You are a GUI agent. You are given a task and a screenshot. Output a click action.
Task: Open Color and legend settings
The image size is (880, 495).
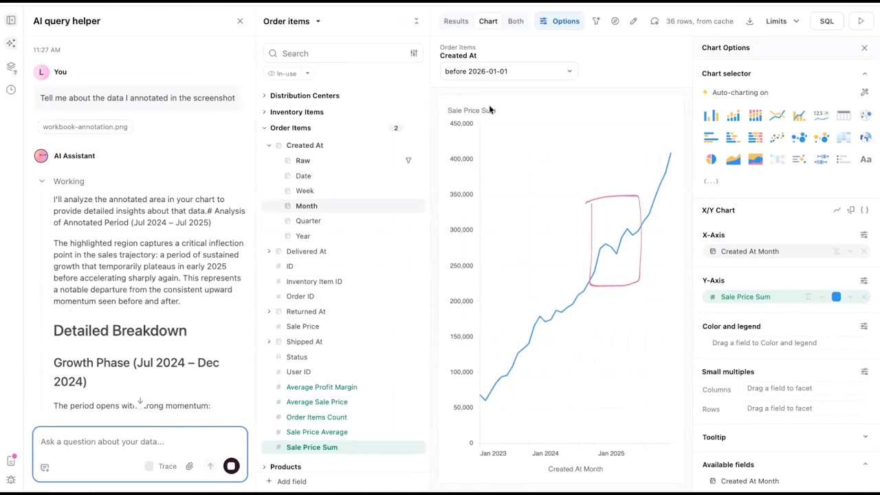pyautogui.click(x=864, y=327)
